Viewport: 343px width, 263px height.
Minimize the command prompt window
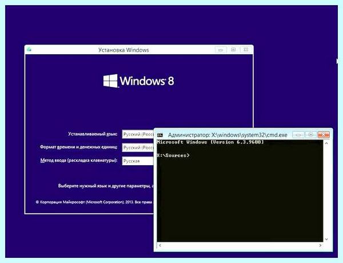pyautogui.click(x=298, y=134)
